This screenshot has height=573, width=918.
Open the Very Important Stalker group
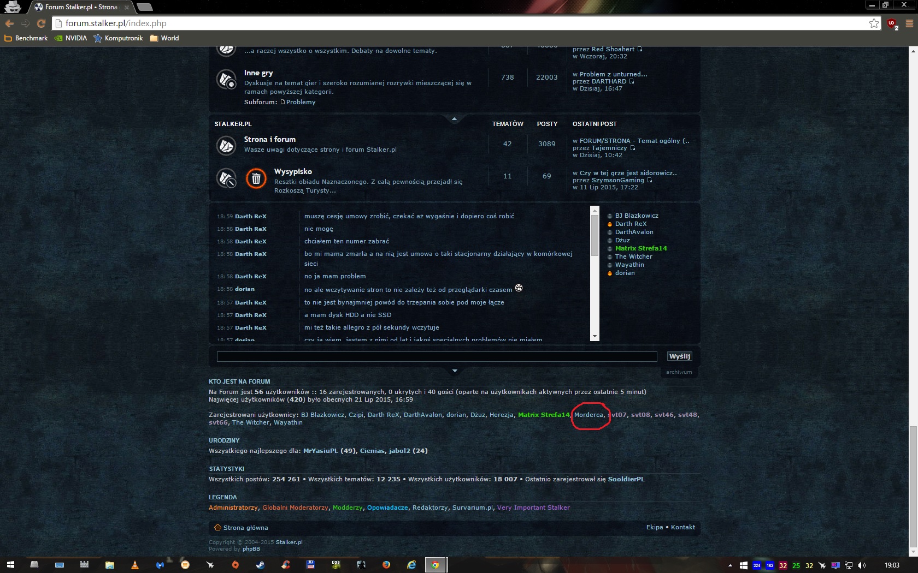pyautogui.click(x=533, y=508)
